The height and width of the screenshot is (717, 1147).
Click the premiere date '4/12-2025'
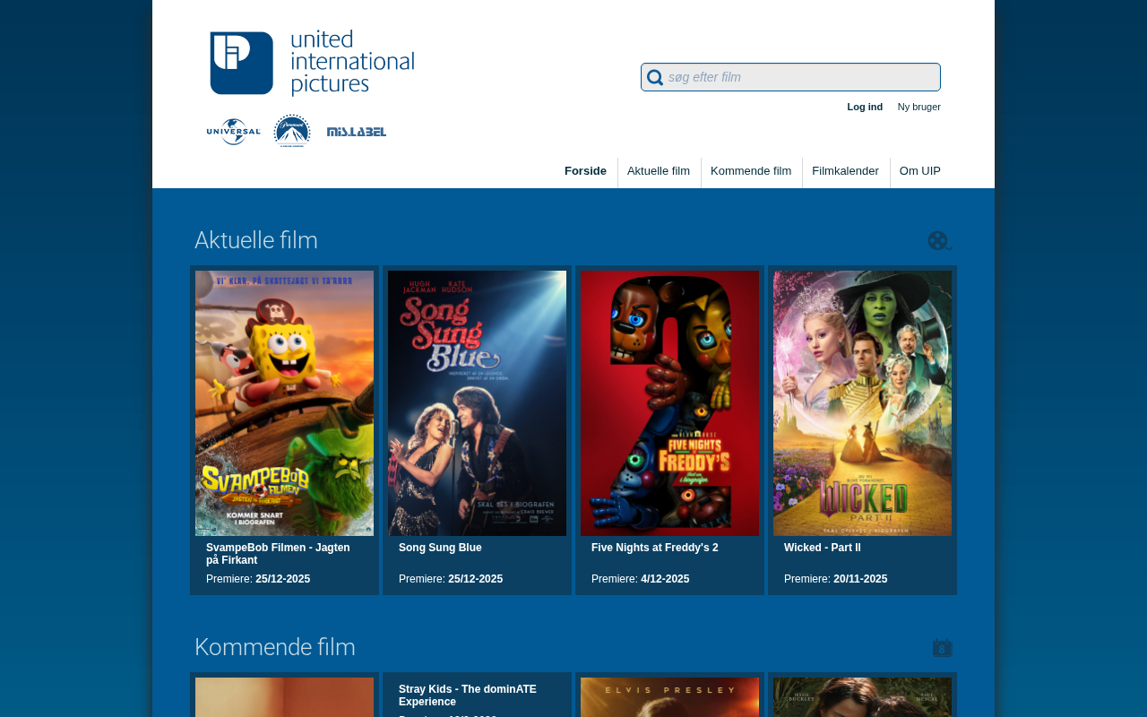(x=665, y=579)
